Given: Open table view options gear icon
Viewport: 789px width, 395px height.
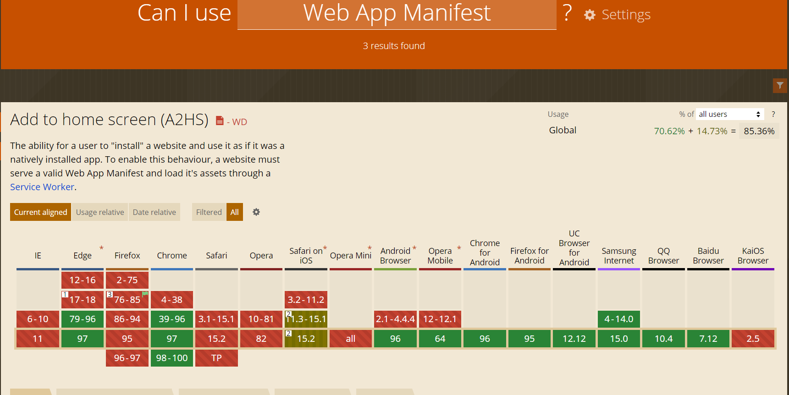Looking at the screenshot, I should 256,212.
